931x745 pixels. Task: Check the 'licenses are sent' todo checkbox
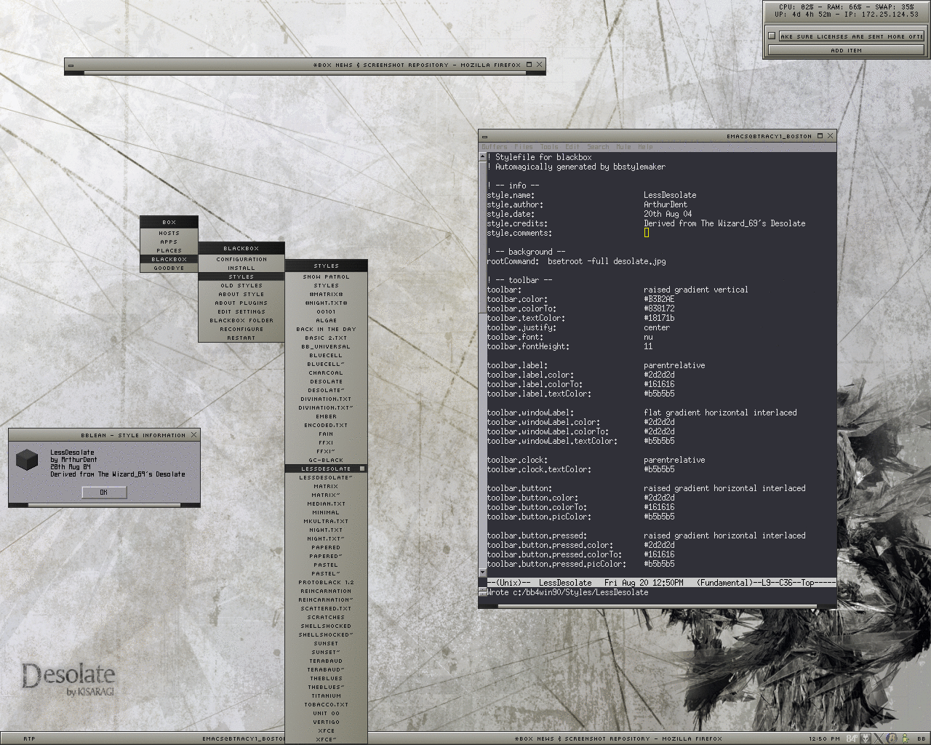[x=772, y=36]
